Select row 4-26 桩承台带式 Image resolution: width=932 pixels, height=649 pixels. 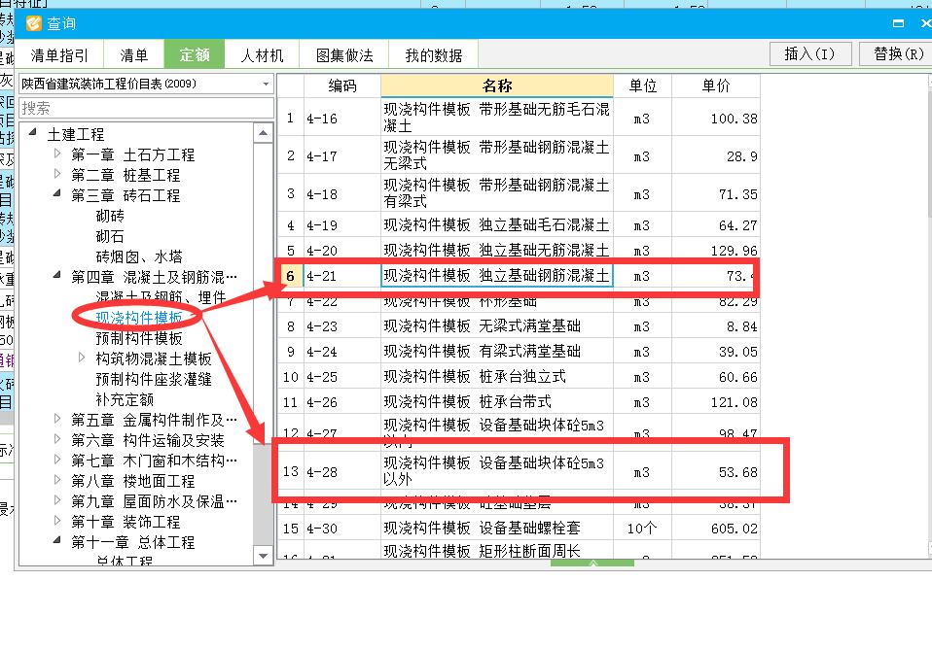[519, 402]
